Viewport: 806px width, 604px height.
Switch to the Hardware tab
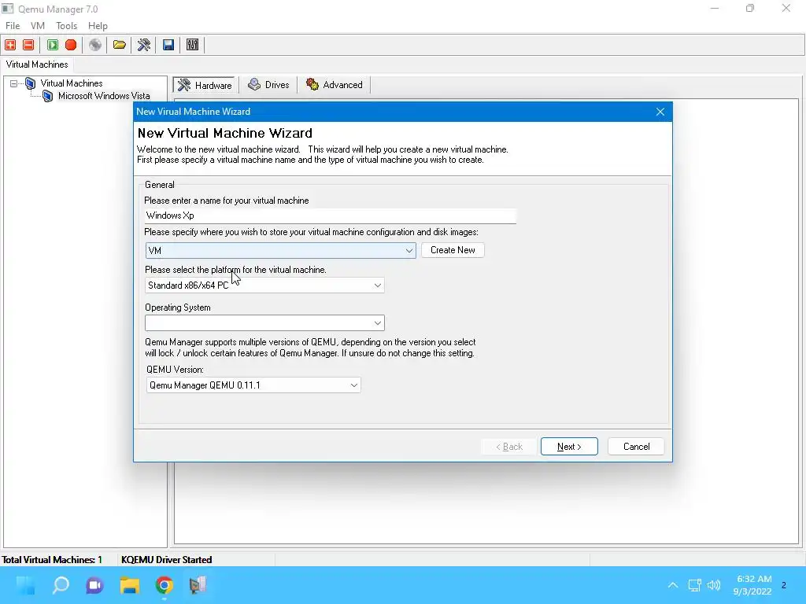tap(205, 85)
